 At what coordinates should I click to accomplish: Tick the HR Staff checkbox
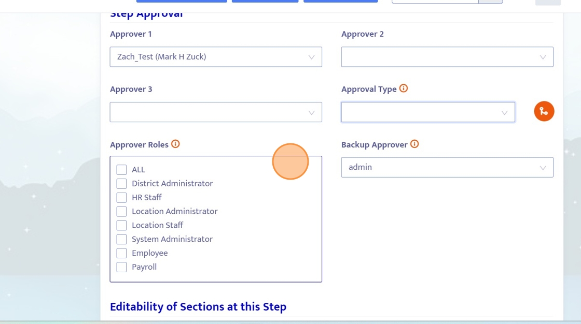(121, 198)
